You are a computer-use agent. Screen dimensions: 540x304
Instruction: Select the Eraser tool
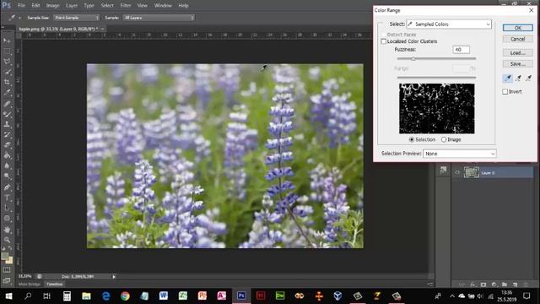(7, 145)
